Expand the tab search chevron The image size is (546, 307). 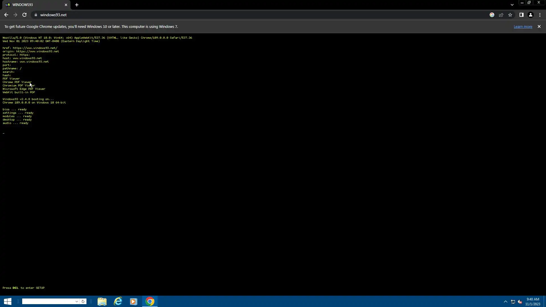pos(512,5)
